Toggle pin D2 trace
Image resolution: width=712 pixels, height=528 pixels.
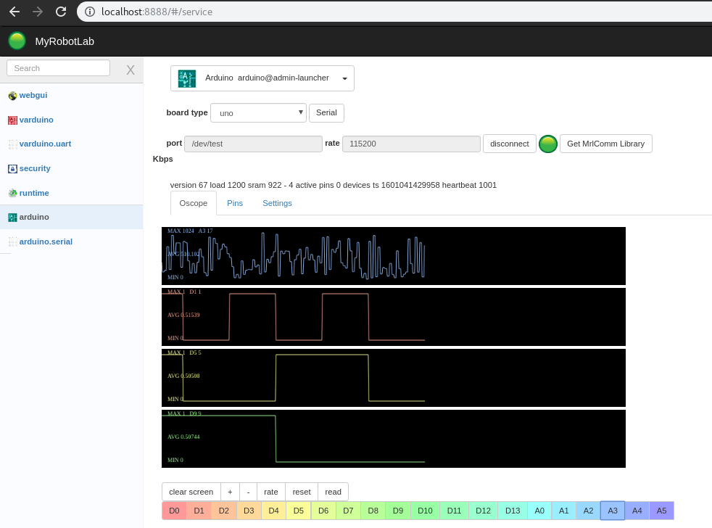pyautogui.click(x=224, y=511)
